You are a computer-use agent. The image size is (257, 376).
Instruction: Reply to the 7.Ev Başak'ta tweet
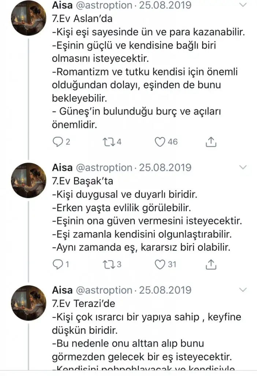[x=58, y=264]
